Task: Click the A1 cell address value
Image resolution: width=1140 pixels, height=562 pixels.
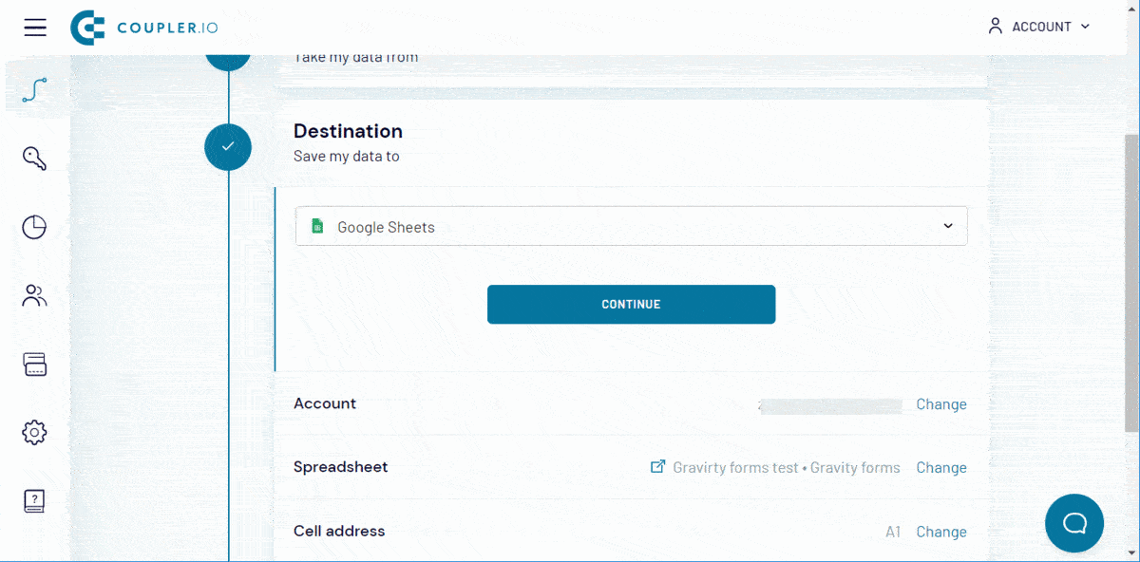Action: coord(893,532)
